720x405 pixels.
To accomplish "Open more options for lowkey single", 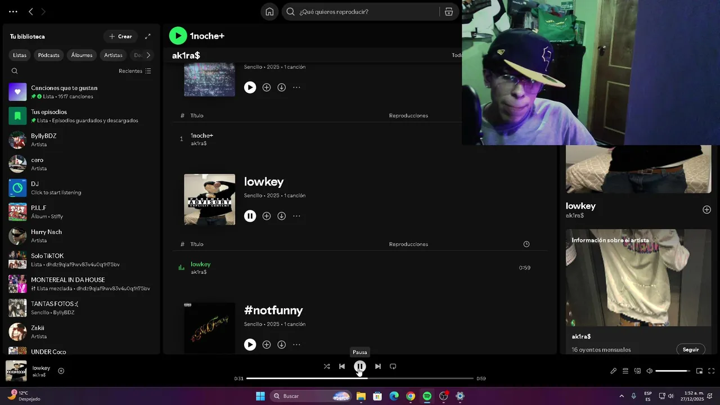I will (x=296, y=216).
